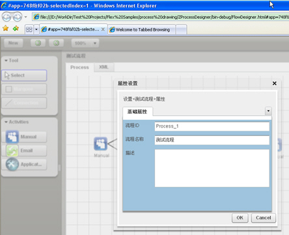Switch to the XML tab

click(103, 67)
